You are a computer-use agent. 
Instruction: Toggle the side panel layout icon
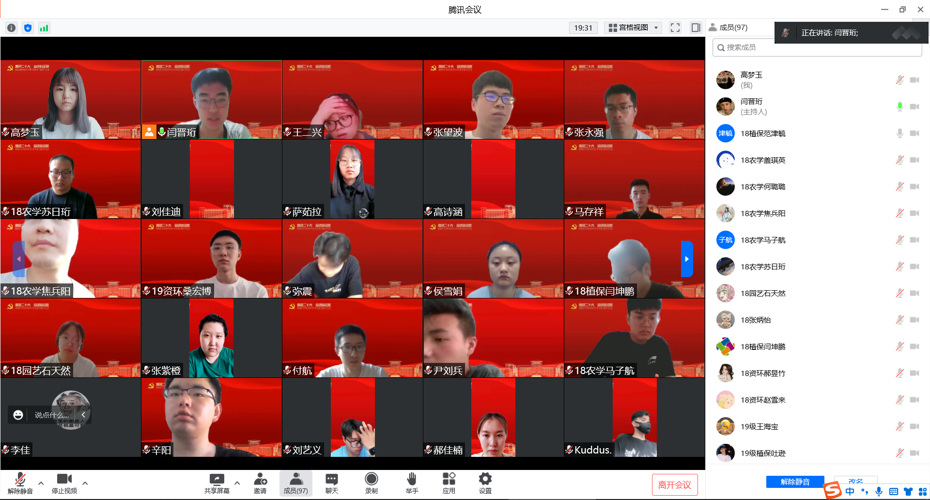point(696,28)
